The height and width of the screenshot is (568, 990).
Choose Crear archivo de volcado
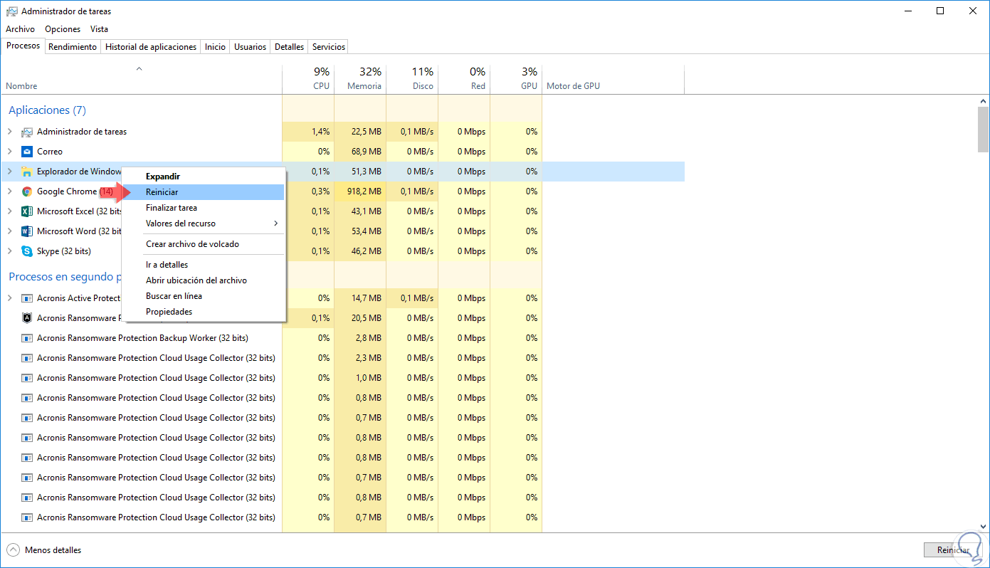click(204, 244)
